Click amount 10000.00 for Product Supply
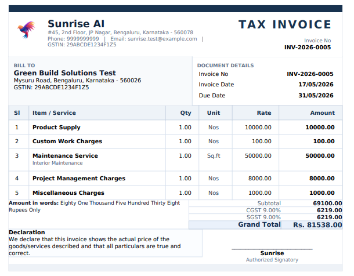Image resolution: width=354 pixels, height=276 pixels. pos(320,128)
